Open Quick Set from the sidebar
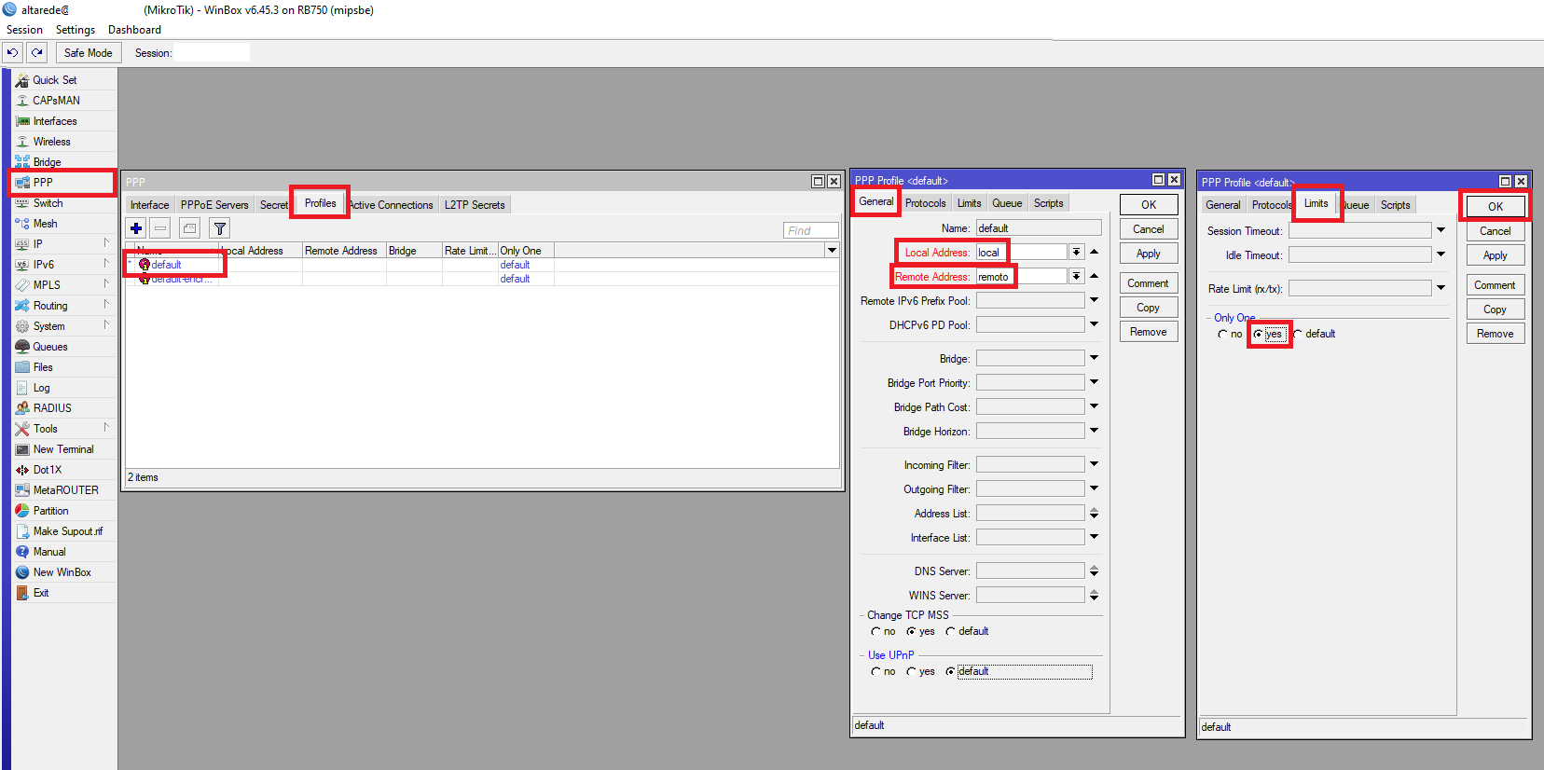The width and height of the screenshot is (1544, 770). pyautogui.click(x=54, y=80)
